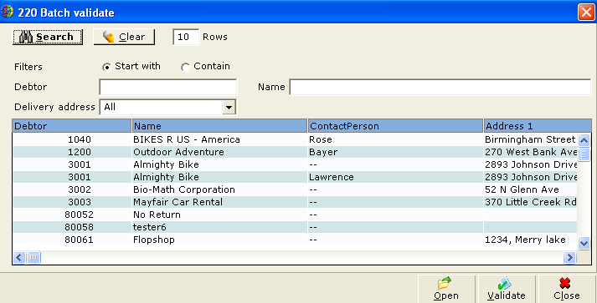Click the vertical scrollbar up arrow

584,140
